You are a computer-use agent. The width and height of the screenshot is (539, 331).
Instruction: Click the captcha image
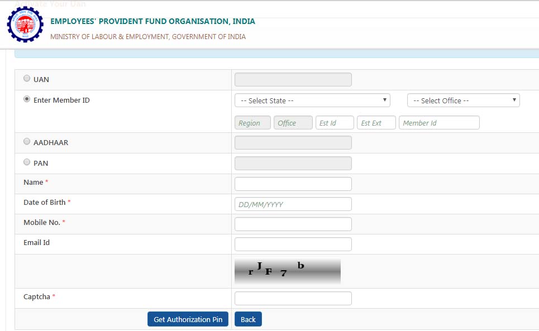tap(288, 271)
